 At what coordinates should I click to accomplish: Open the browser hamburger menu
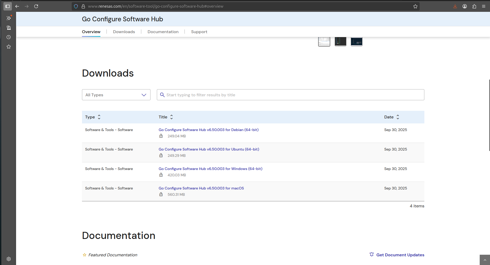coord(484,6)
